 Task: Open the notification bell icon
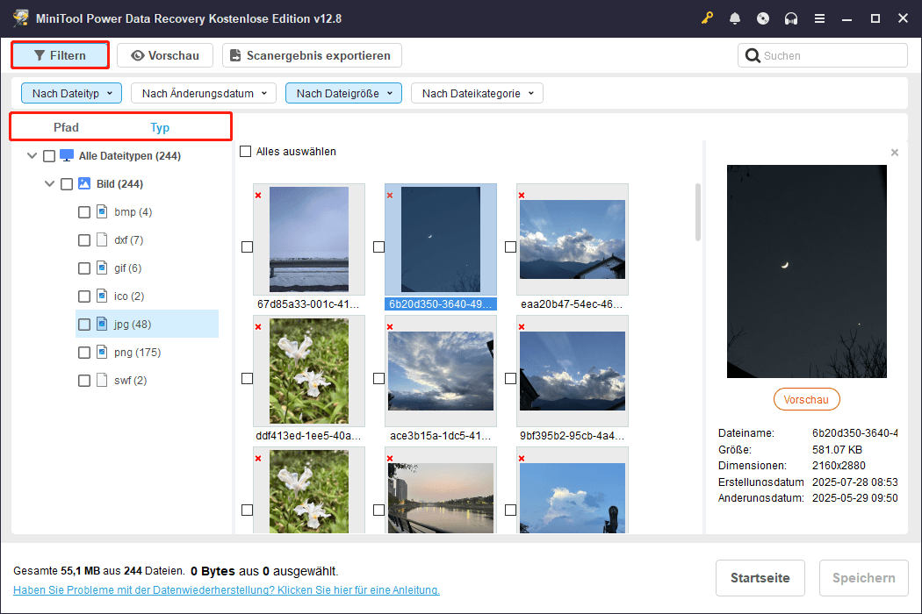[x=735, y=18]
